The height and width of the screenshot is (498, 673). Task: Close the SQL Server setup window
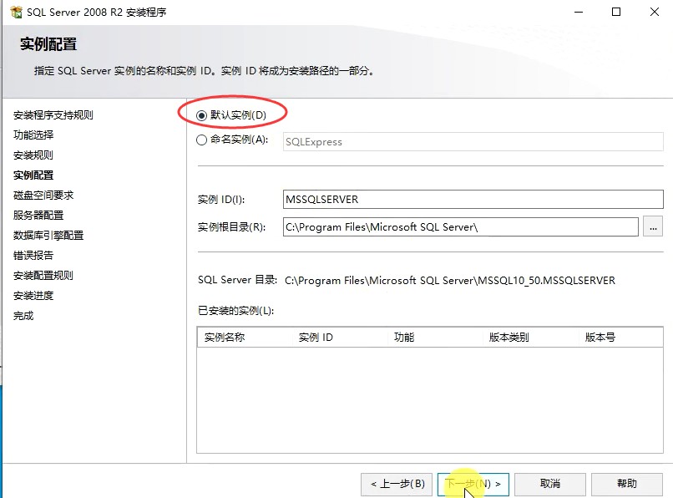[x=654, y=12]
